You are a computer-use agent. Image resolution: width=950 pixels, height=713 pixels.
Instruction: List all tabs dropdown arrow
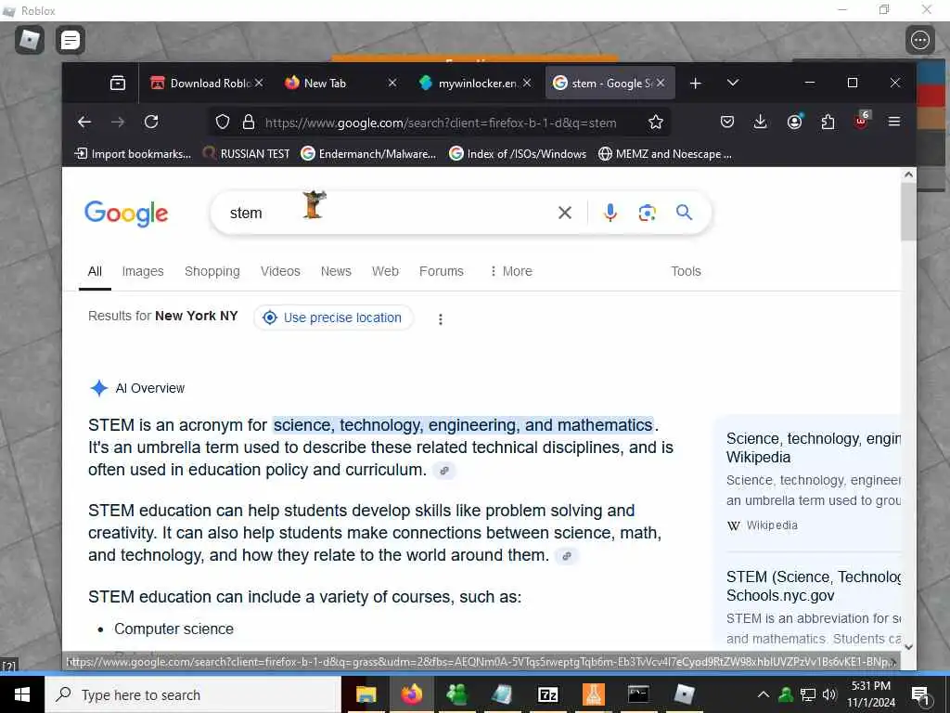[733, 83]
